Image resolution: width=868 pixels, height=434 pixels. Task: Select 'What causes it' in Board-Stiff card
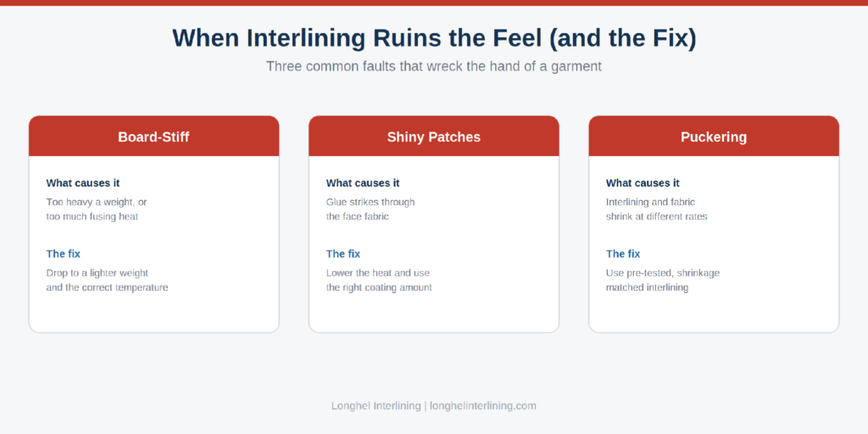click(x=83, y=183)
